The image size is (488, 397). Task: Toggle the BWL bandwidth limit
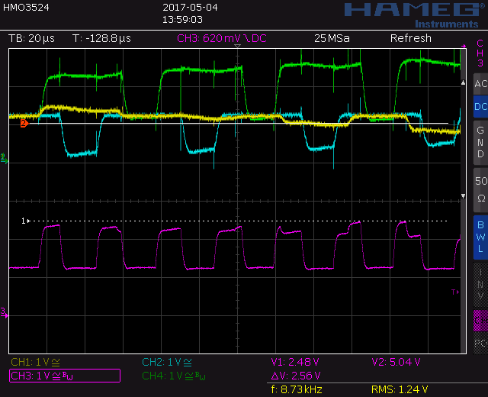click(x=480, y=237)
